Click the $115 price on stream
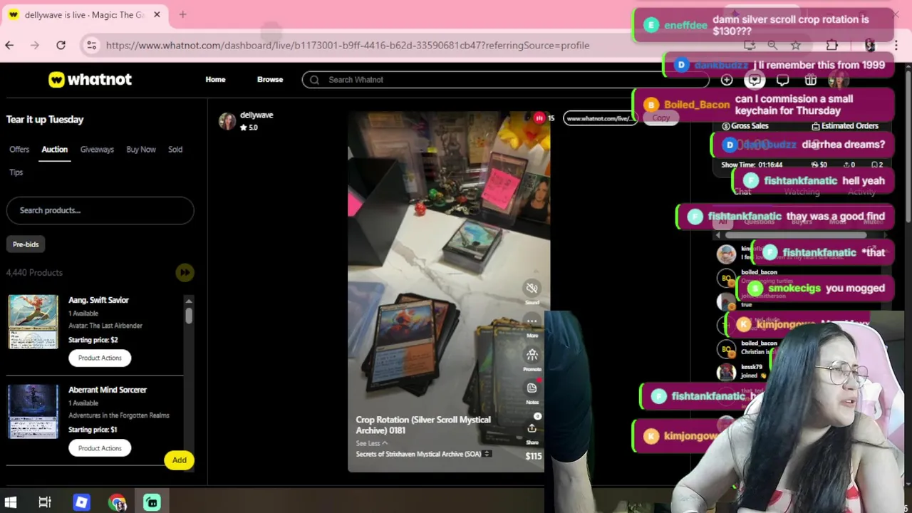This screenshot has width=912, height=513. (534, 456)
